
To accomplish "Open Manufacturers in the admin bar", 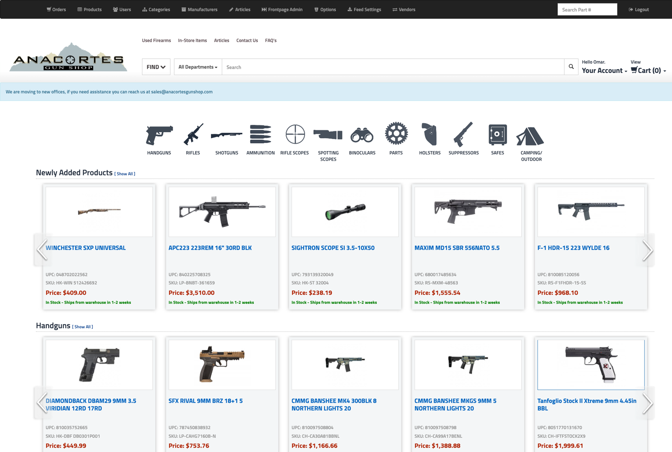I will 199,10.
